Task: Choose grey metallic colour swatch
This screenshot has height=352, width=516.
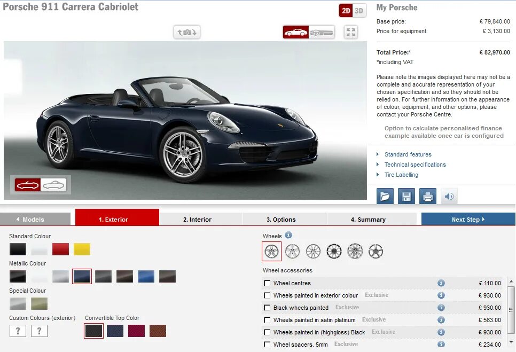Action: point(103,276)
